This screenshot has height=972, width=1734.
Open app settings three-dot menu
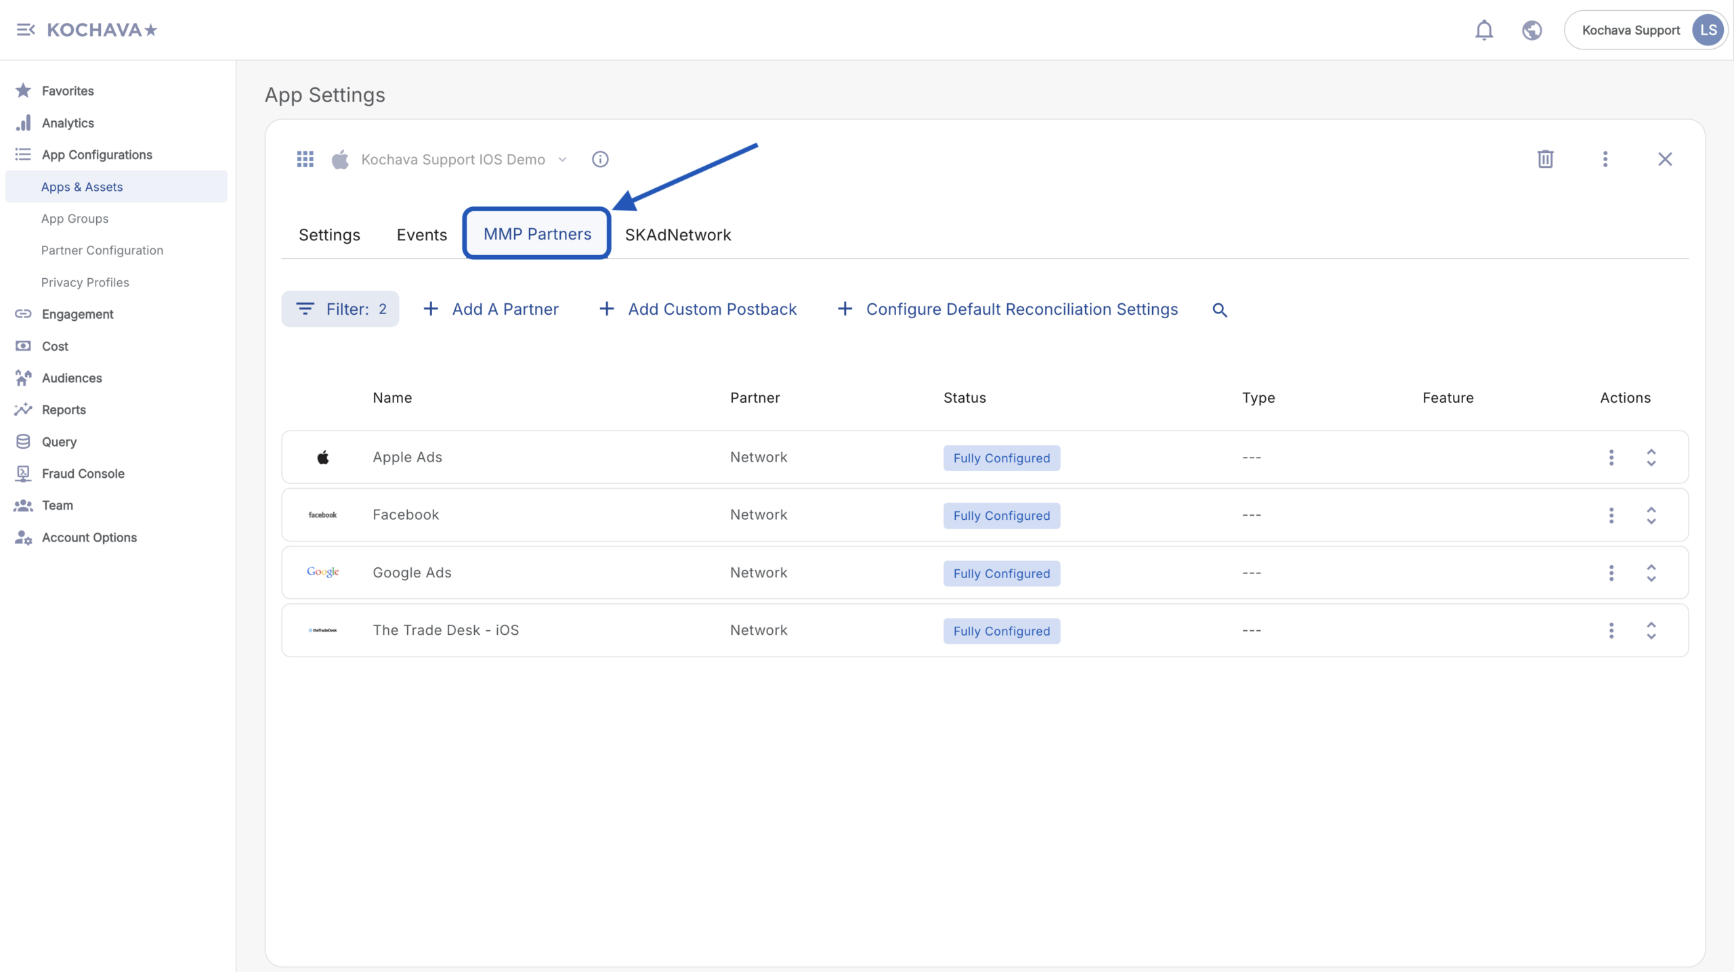point(1605,159)
